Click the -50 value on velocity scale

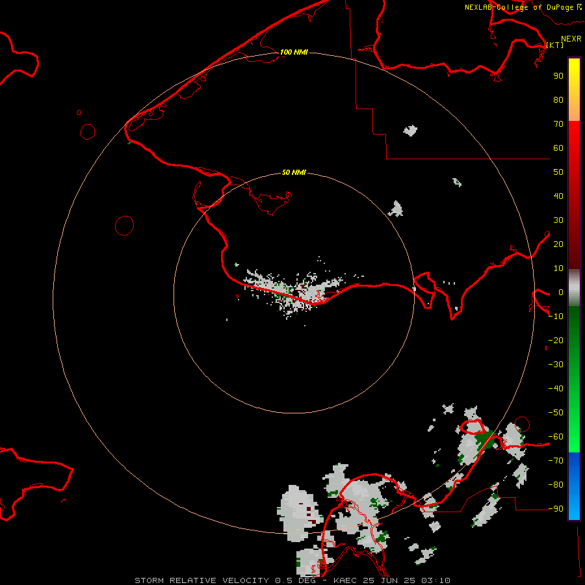556,413
